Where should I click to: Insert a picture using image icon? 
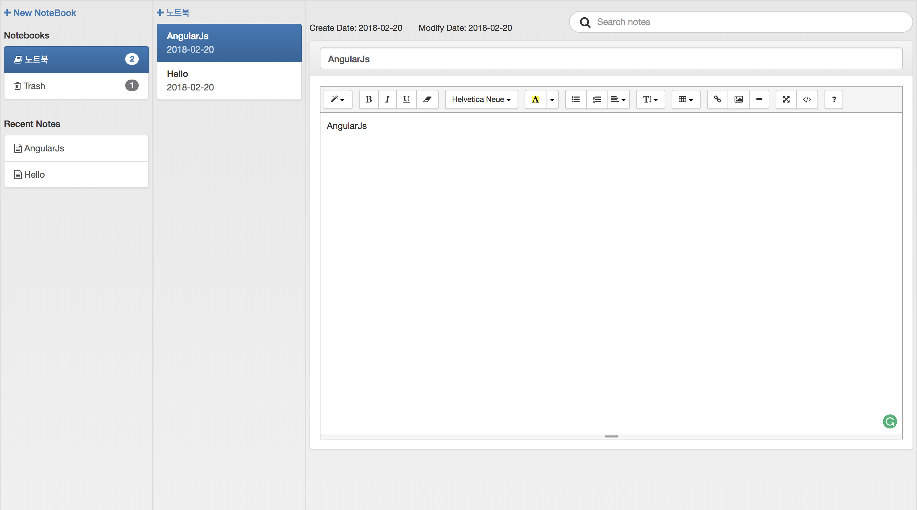pos(739,99)
